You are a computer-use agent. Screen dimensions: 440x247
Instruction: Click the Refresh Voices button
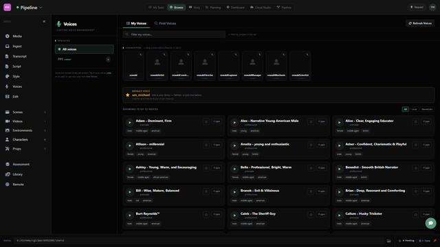[x=420, y=23]
